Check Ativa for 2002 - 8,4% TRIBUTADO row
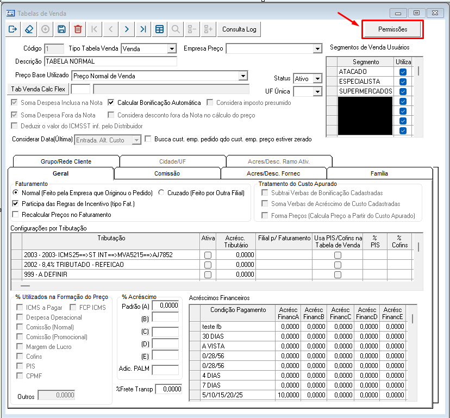The width and height of the screenshot is (450, 418). pyautogui.click(x=208, y=265)
